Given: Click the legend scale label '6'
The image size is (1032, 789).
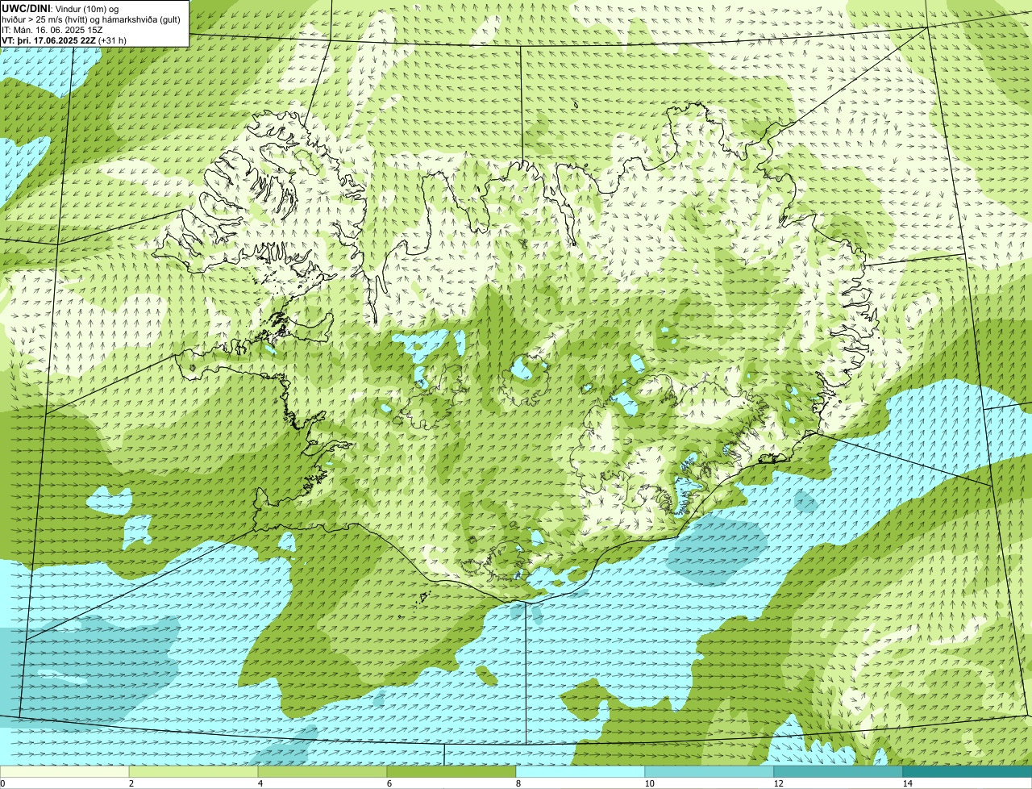Looking at the screenshot, I should [389, 783].
